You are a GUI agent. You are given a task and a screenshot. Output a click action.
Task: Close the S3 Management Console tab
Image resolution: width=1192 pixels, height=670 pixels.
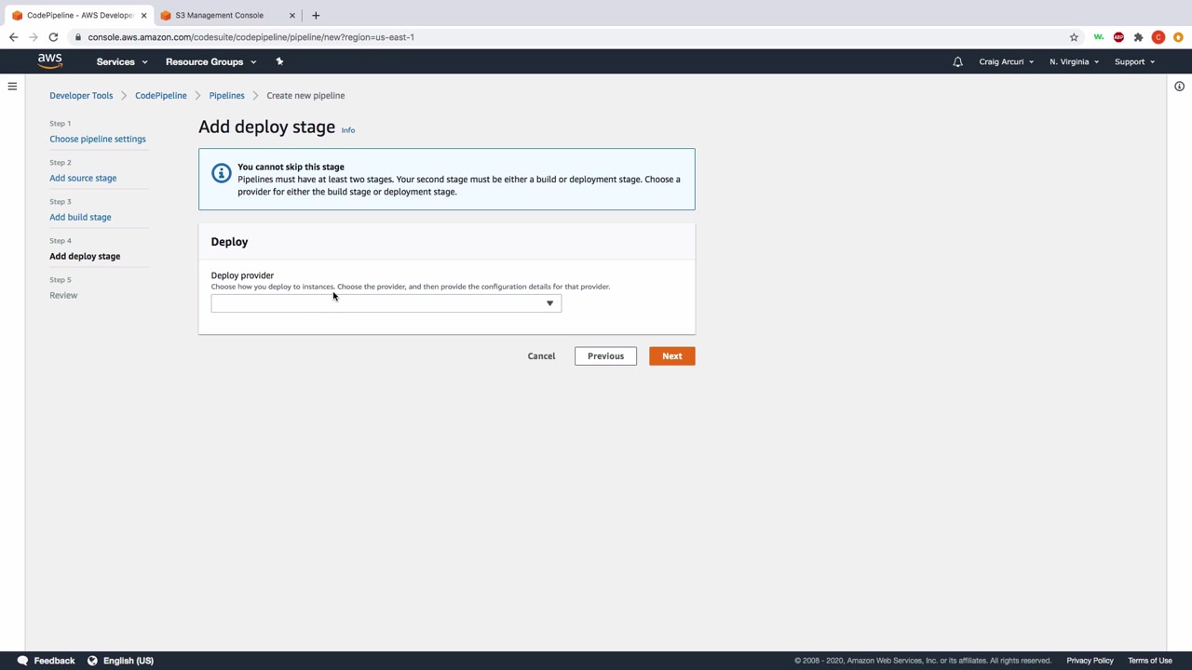point(291,15)
